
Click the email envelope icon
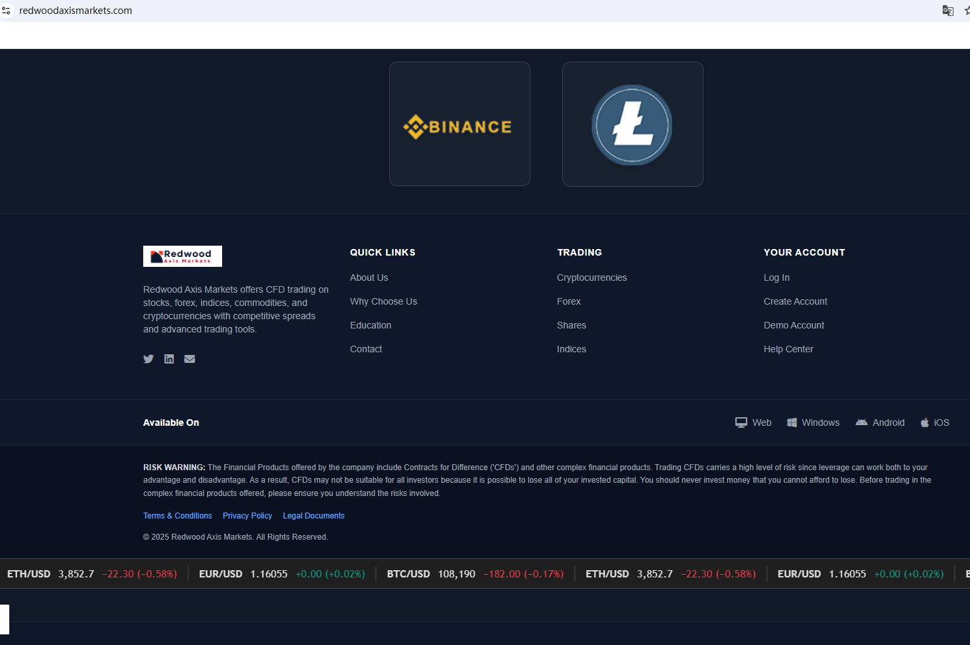tap(190, 359)
